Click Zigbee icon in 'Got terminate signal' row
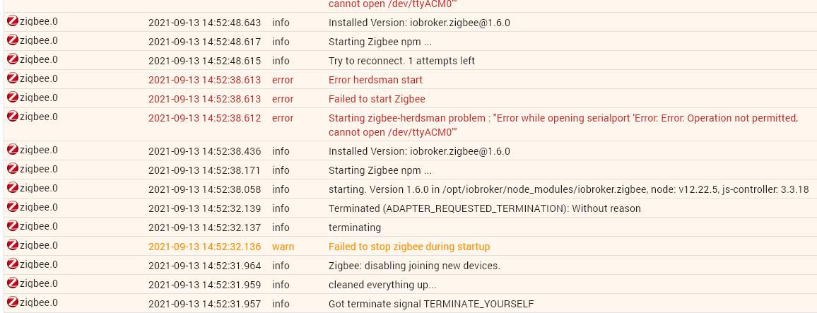The width and height of the screenshot is (817, 313). (x=13, y=303)
